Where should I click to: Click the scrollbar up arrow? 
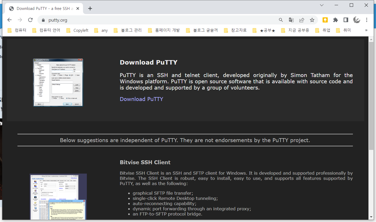point(371,39)
